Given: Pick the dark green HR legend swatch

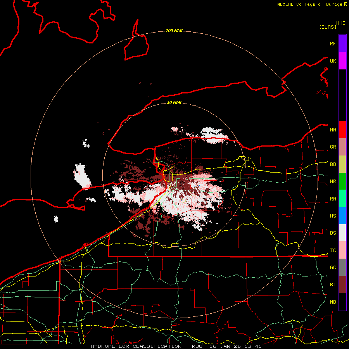Looking at the screenshot, I should (x=342, y=181).
